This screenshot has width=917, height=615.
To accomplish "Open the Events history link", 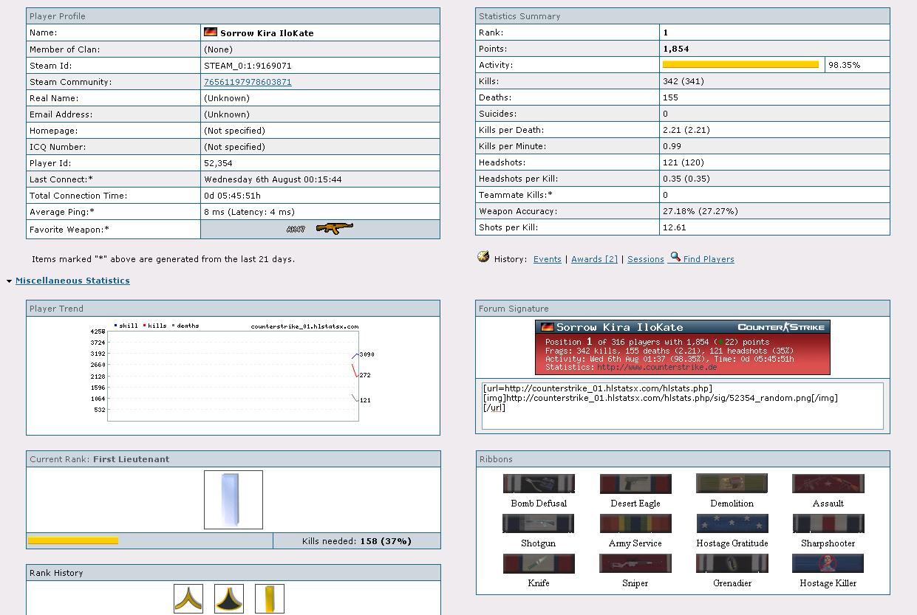I will (x=548, y=259).
